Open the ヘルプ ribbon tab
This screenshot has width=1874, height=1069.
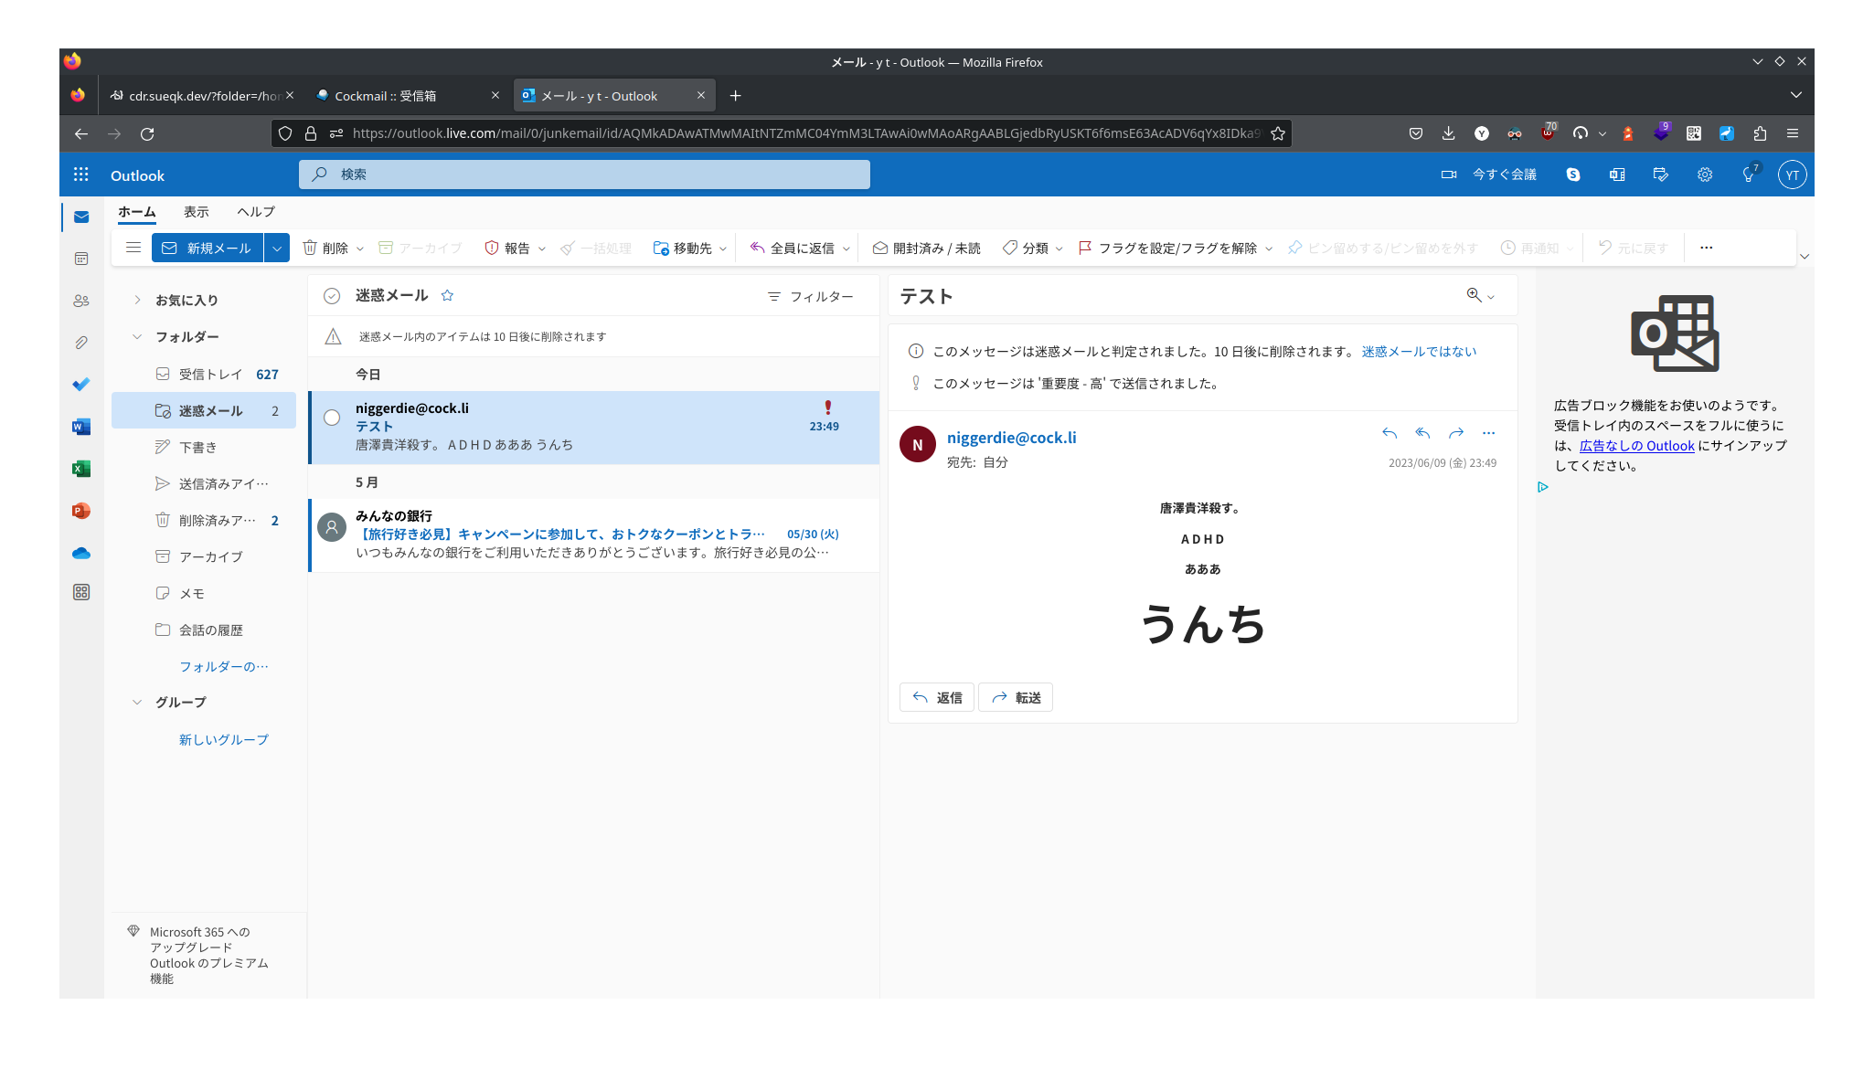pyautogui.click(x=256, y=211)
